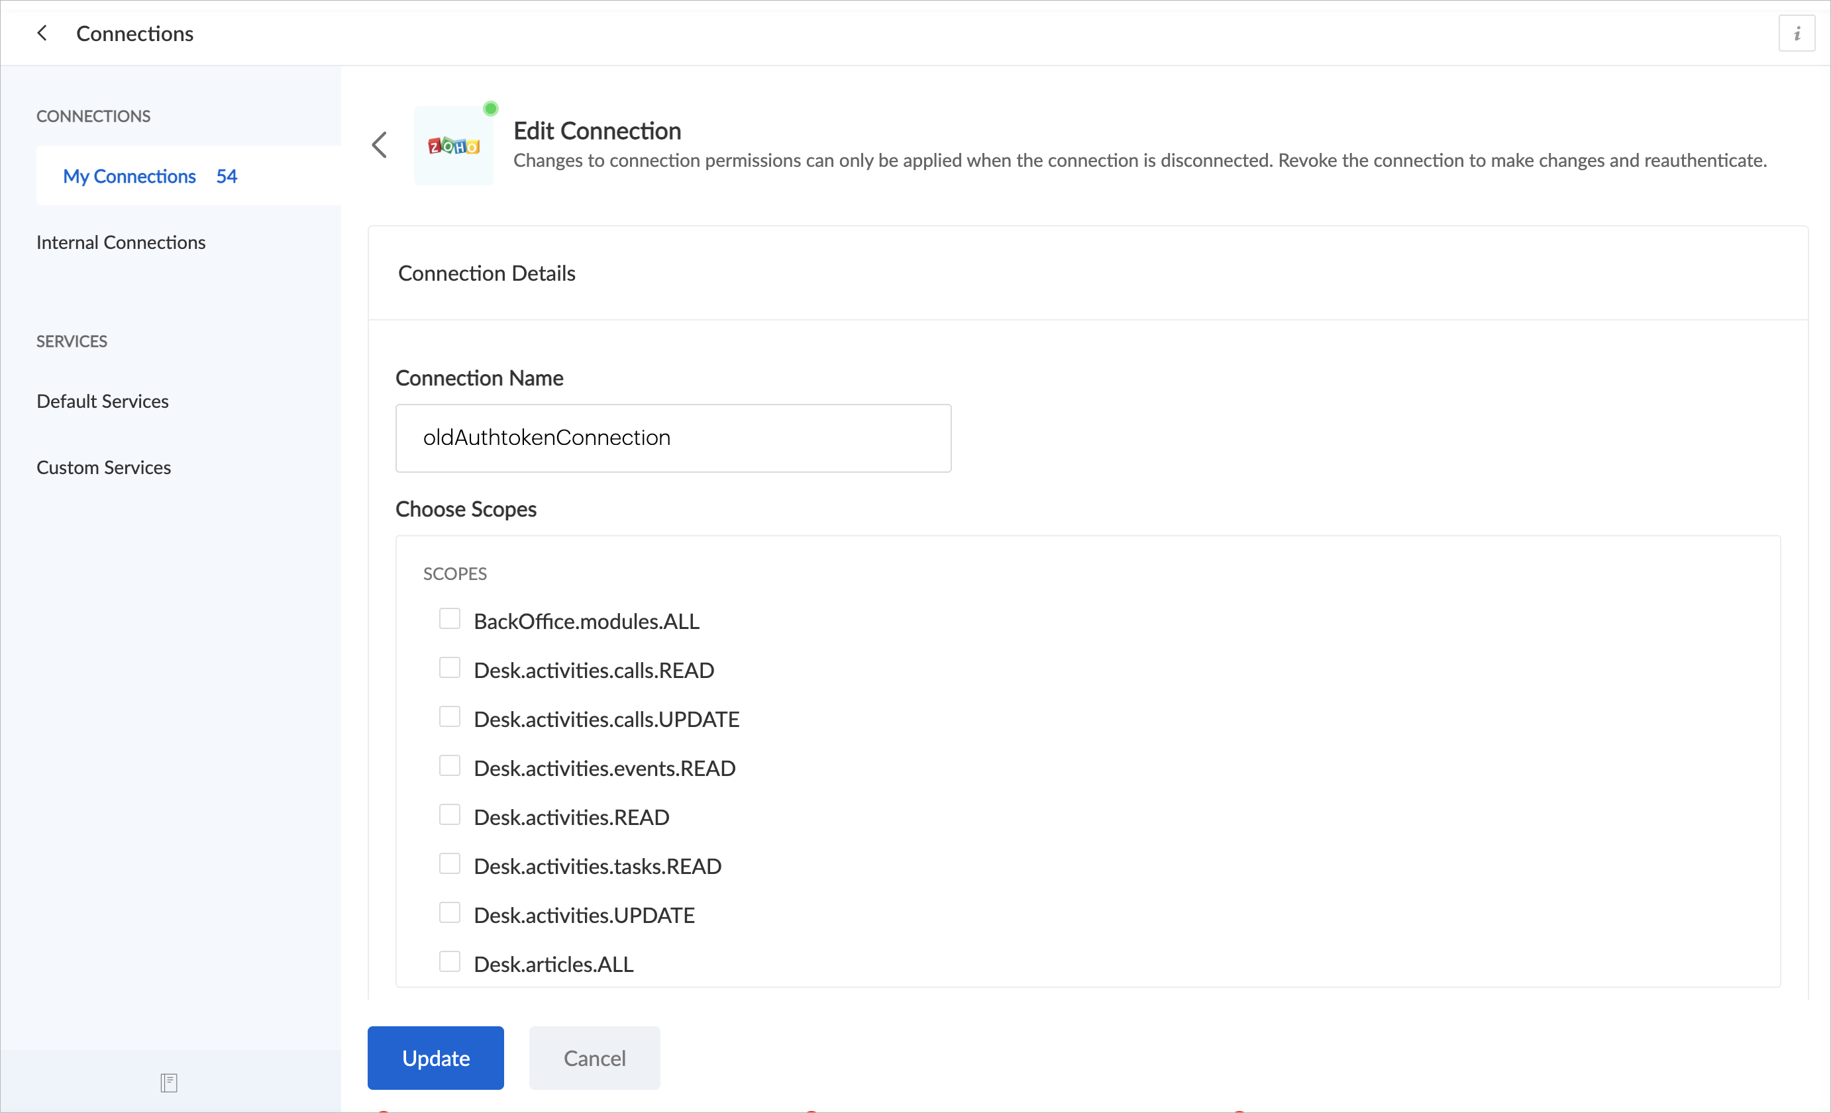The height and width of the screenshot is (1113, 1831).
Task: Check Desk.activities.tasks.READ scope
Action: point(450,863)
